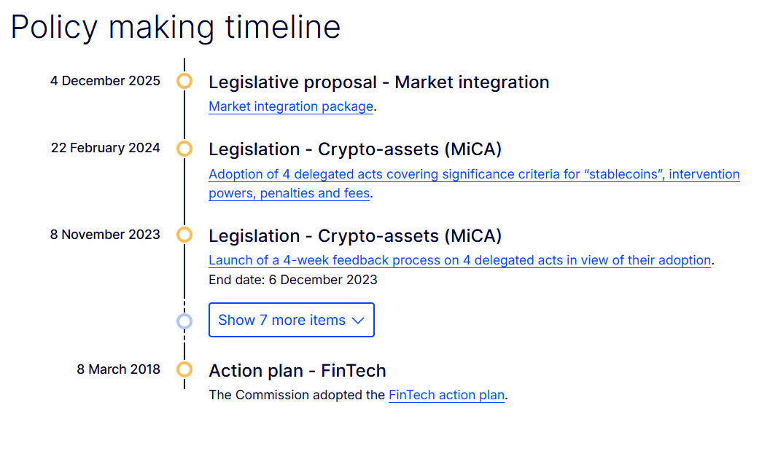
Task: Click the 22 February 2024 timeline circle
Action: (184, 149)
